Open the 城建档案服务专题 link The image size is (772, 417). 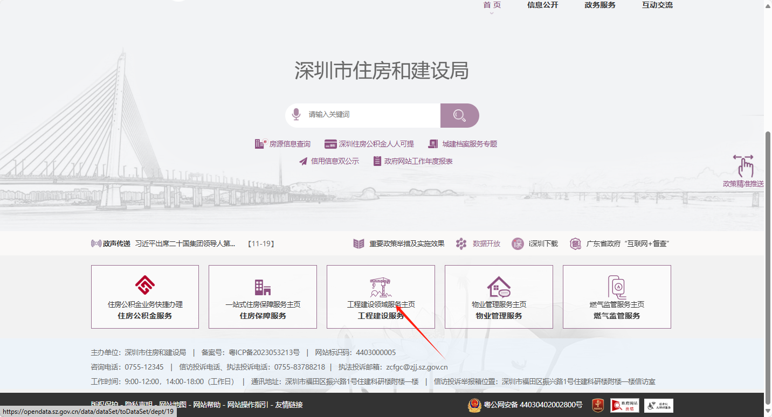pyautogui.click(x=470, y=144)
